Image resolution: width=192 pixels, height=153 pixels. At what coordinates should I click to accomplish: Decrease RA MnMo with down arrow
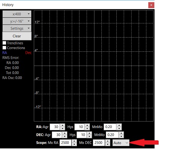click(119, 128)
